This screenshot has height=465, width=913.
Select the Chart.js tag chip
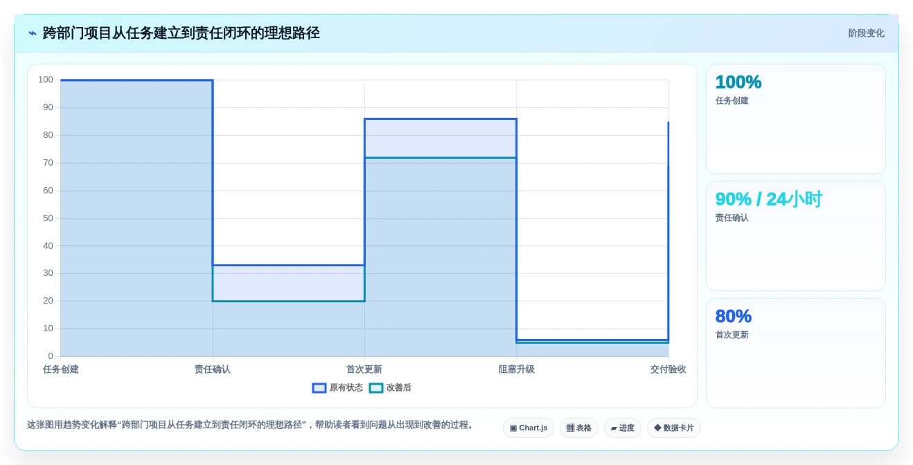(x=529, y=428)
